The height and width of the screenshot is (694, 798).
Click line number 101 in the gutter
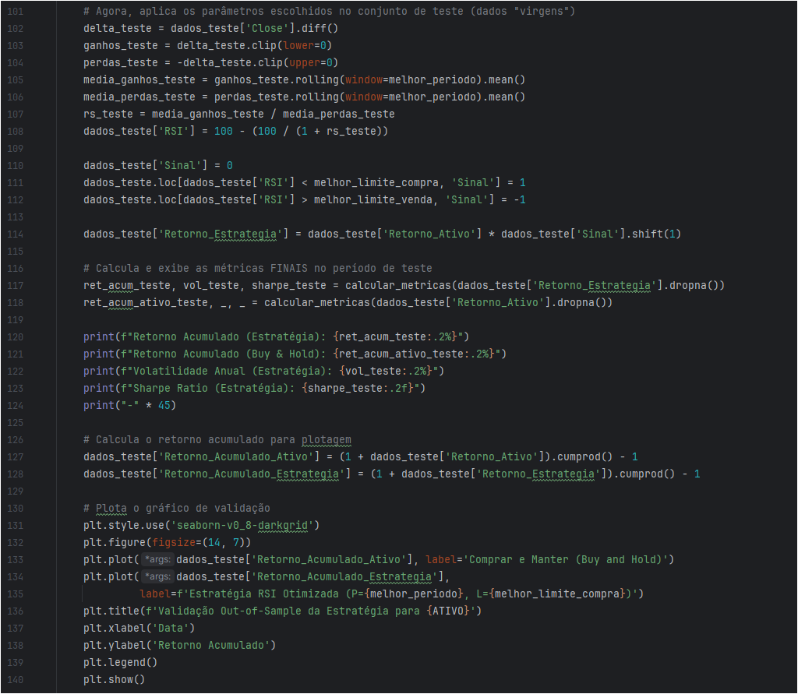coord(17,12)
